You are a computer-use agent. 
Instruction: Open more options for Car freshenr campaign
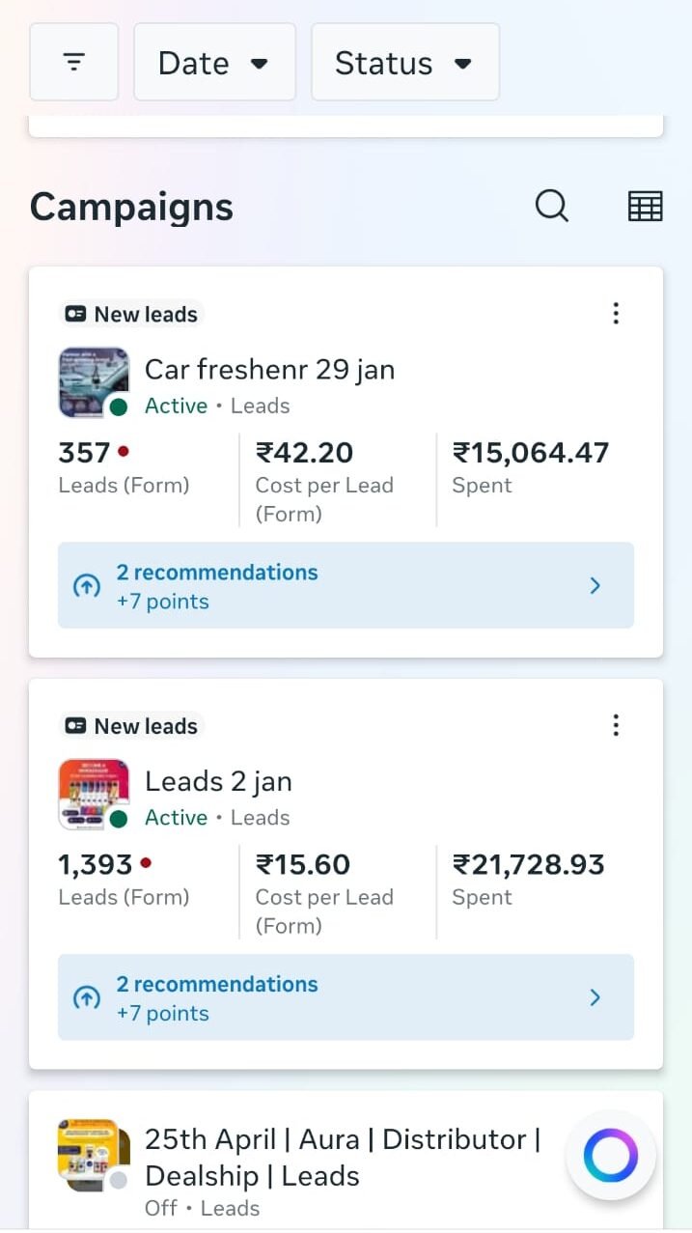tap(616, 314)
